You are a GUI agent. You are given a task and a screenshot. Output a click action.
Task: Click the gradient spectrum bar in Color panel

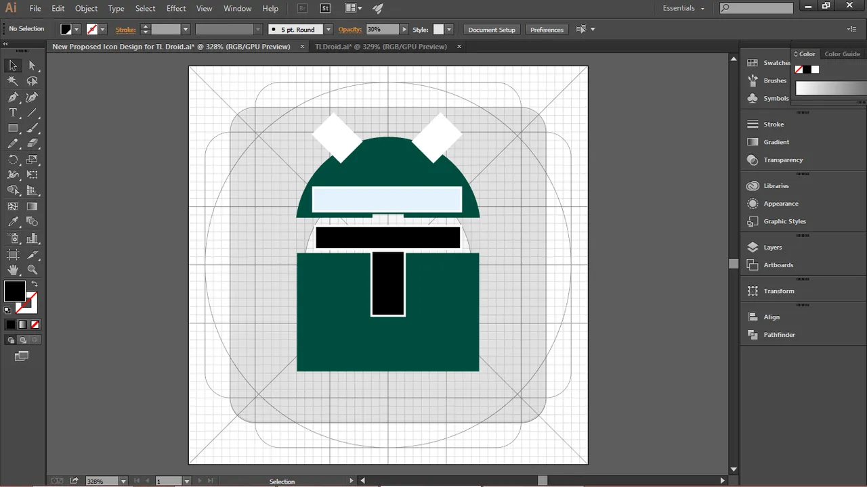tap(830, 89)
